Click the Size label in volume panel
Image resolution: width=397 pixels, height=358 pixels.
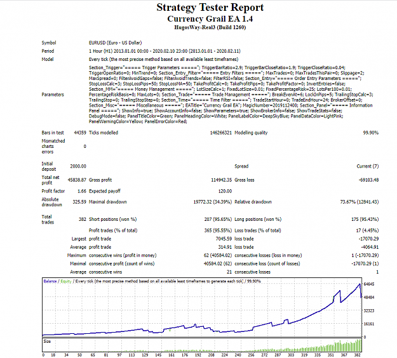[47, 341]
